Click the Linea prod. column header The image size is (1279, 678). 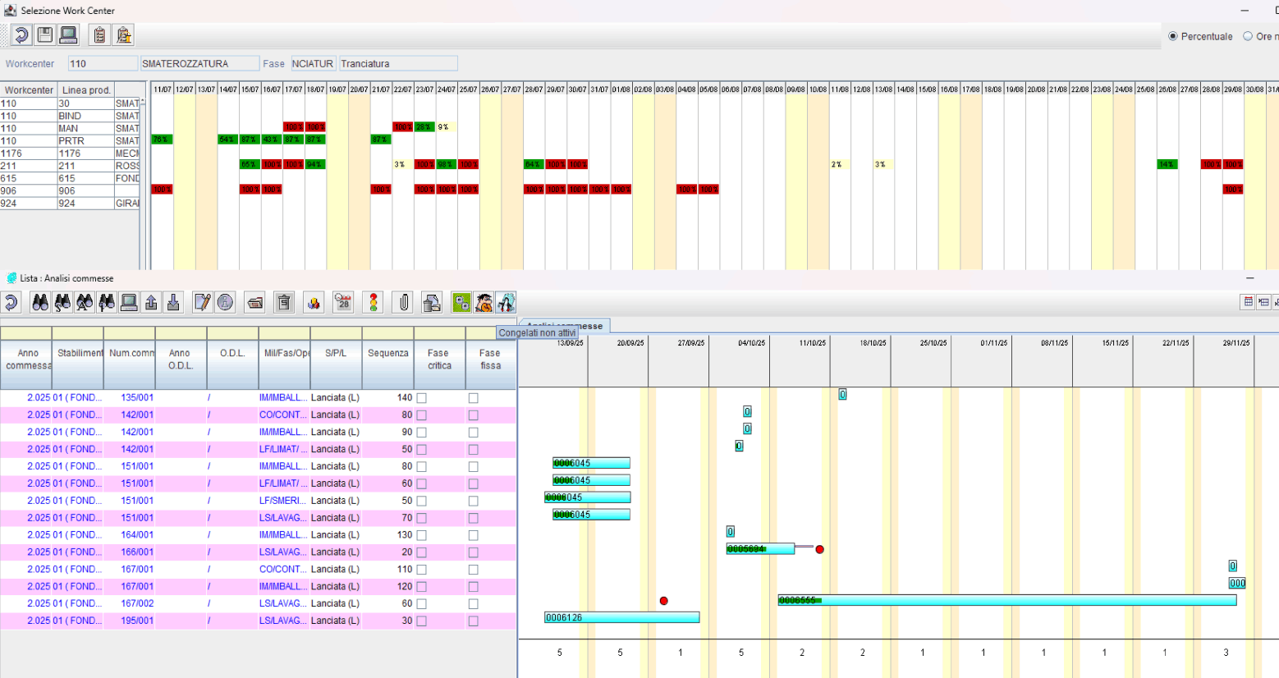[x=85, y=90]
